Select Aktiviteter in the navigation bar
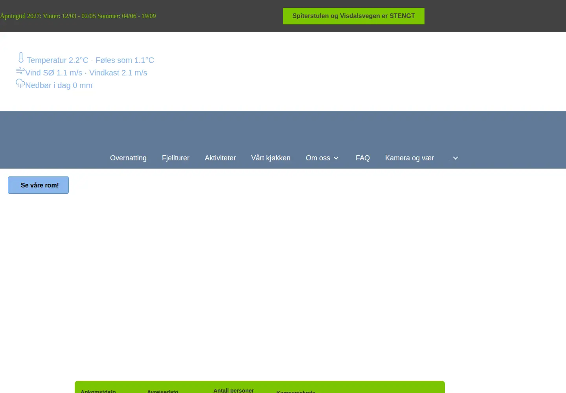 click(220, 158)
